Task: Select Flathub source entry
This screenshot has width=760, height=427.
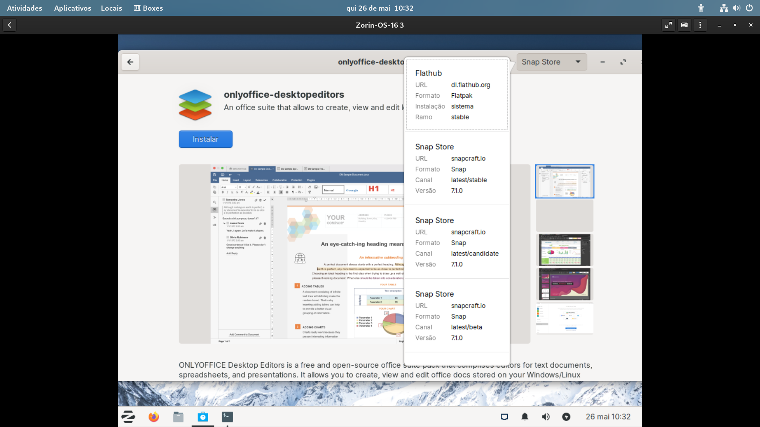Action: [457, 94]
